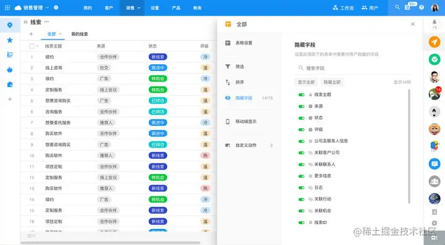Click the 新线索 status tag in row 1
This screenshot has width=445, height=245.
pyautogui.click(x=158, y=57)
